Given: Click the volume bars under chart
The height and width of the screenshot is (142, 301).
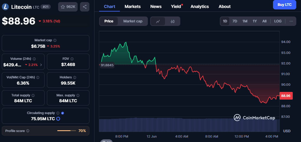Looking at the screenshot, I should pos(189,125).
